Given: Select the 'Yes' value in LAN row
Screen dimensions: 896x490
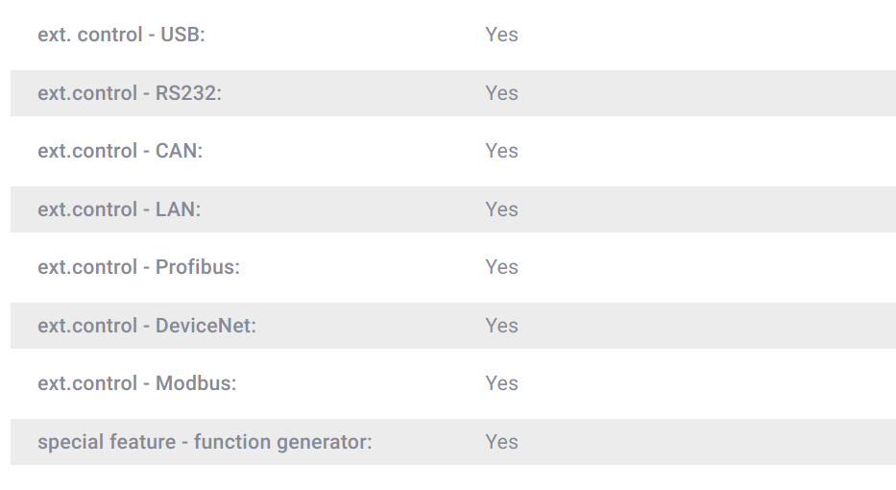Looking at the screenshot, I should (x=501, y=209).
